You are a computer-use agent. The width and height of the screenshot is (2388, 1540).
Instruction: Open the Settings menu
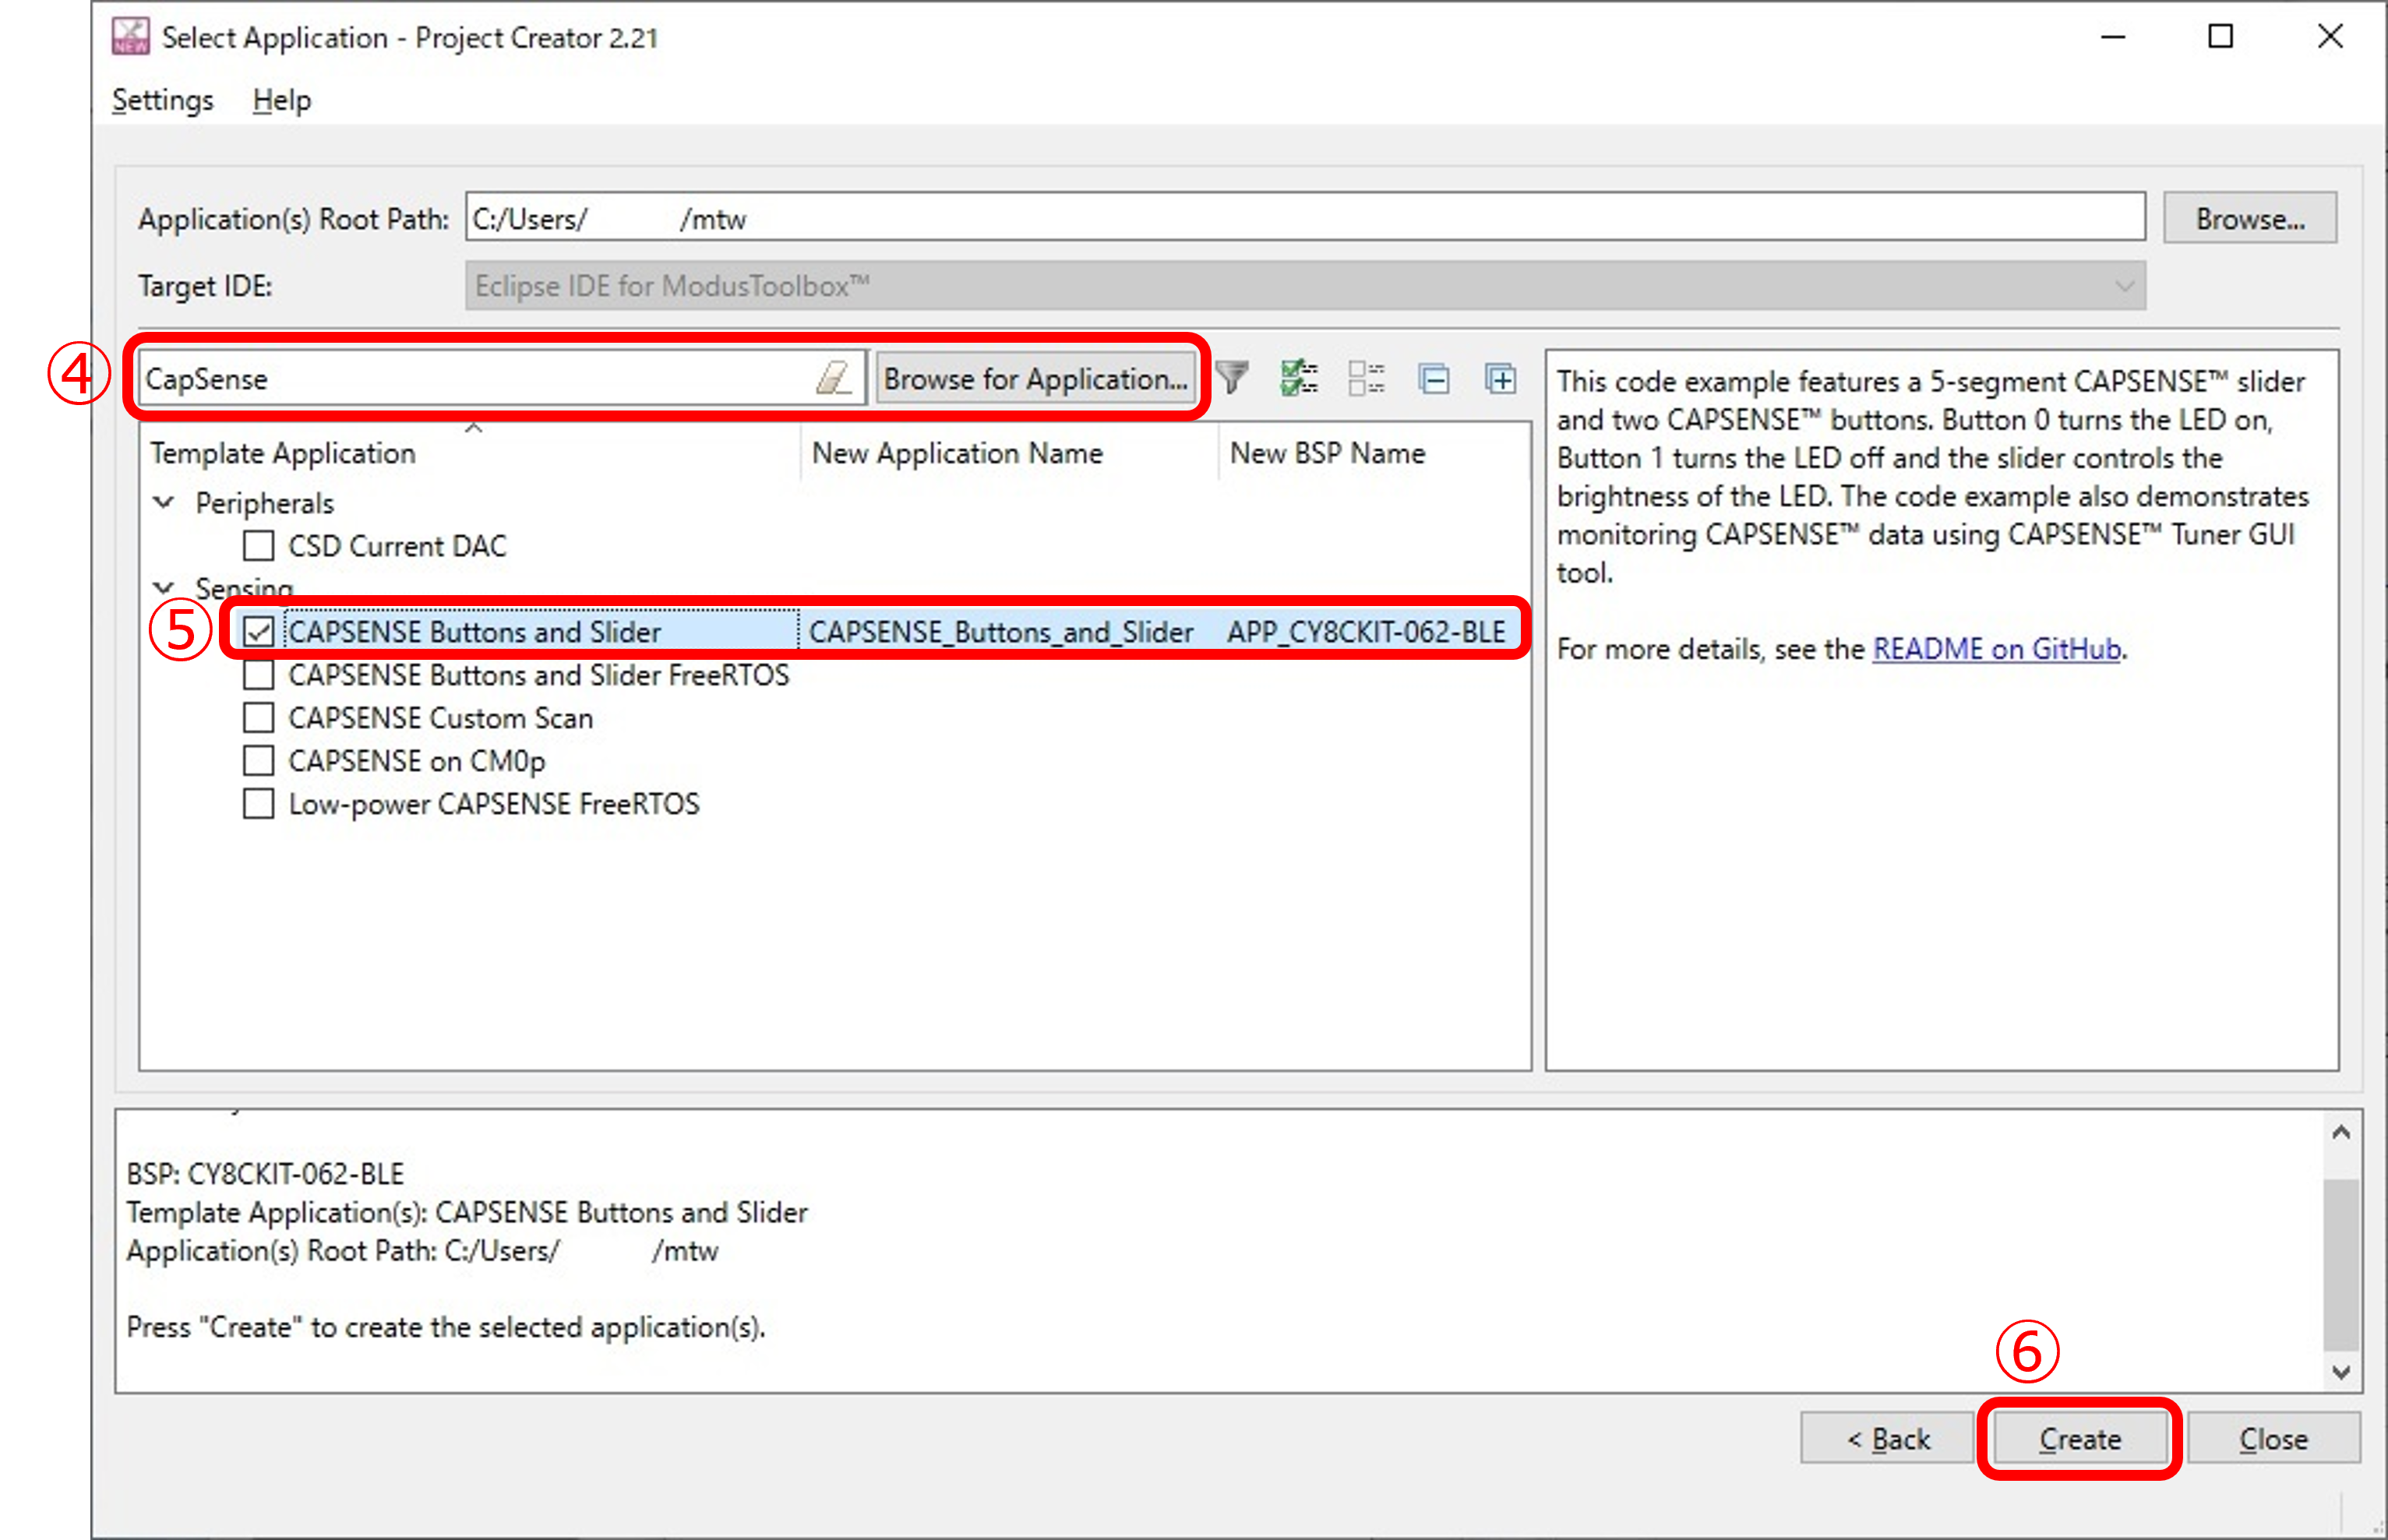pos(162,100)
